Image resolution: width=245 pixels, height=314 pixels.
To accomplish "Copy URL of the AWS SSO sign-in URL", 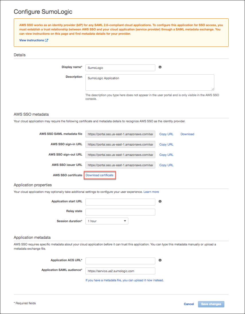I will [166, 144].
